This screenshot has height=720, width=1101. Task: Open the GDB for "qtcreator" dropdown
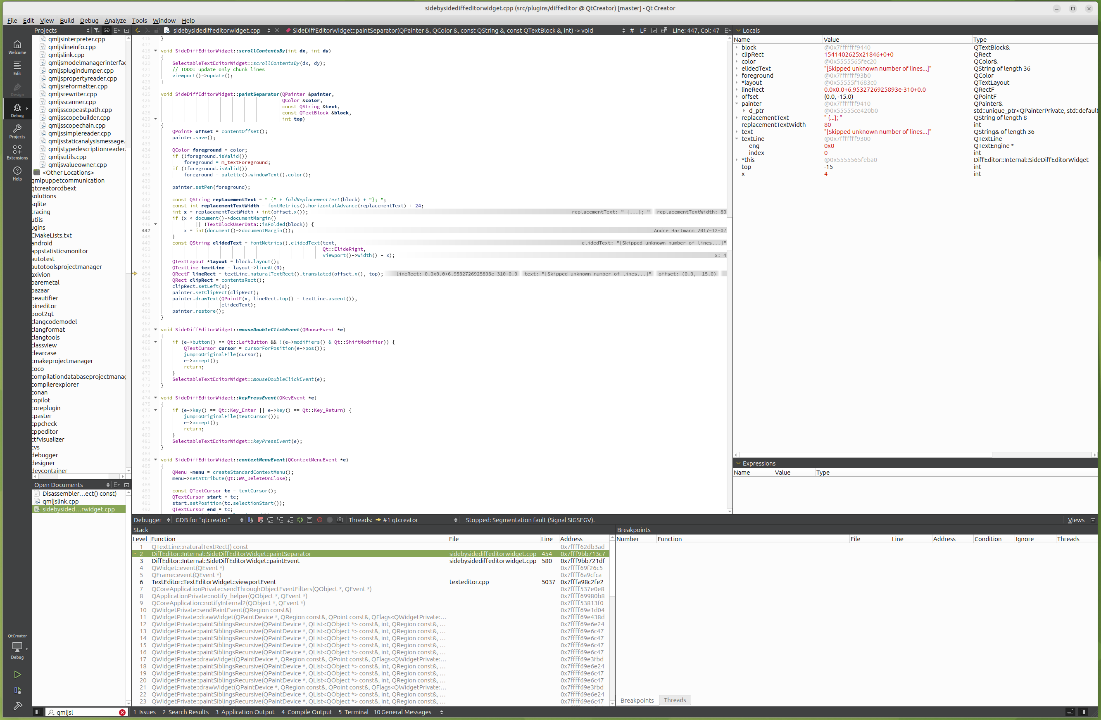[x=209, y=520]
